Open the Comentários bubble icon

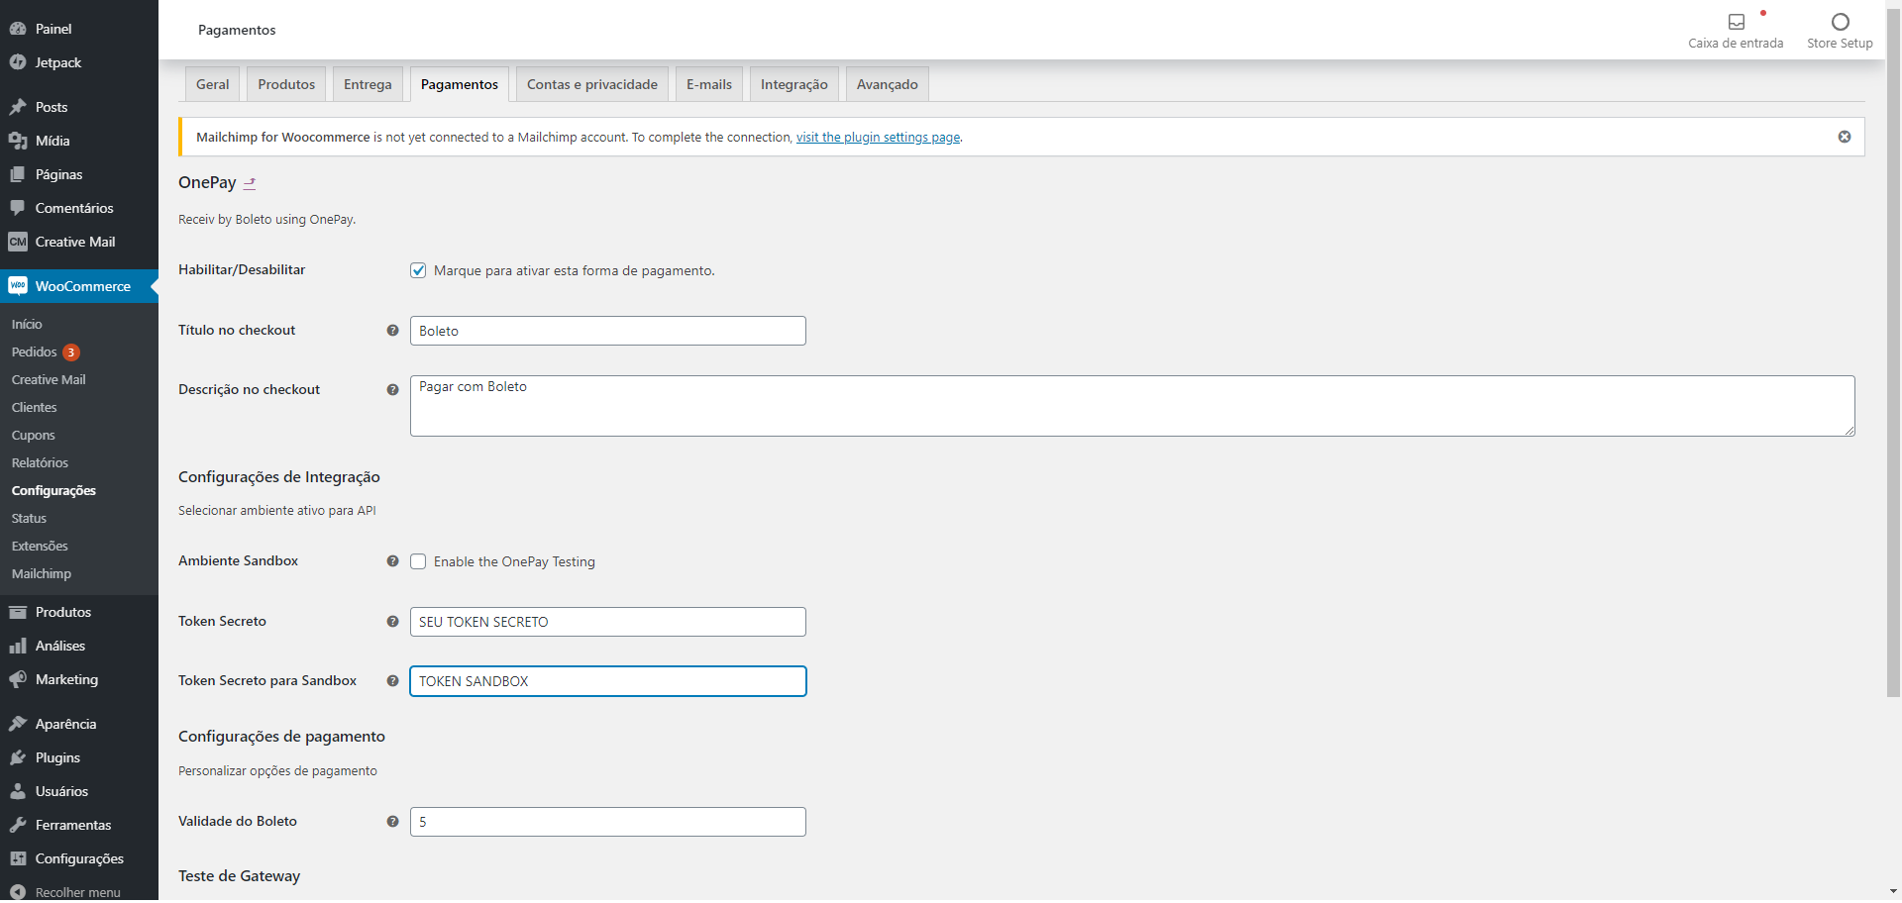click(18, 208)
